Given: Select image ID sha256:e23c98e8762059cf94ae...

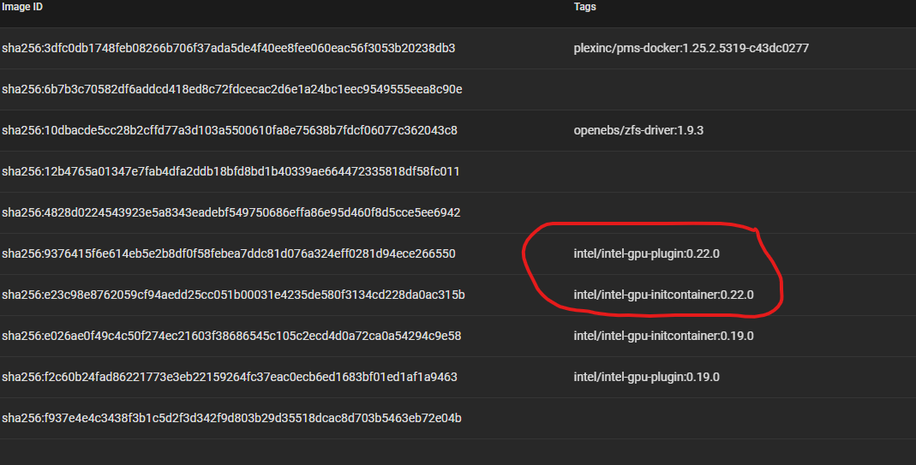Looking at the screenshot, I should pyautogui.click(x=233, y=295).
